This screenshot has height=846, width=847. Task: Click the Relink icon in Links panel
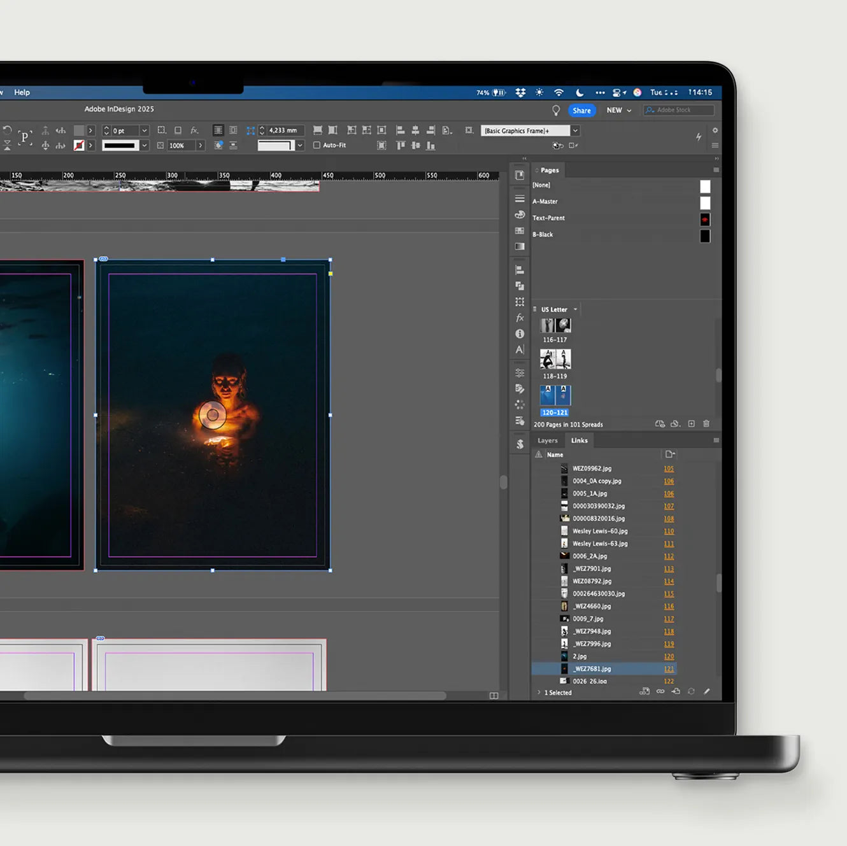660,691
